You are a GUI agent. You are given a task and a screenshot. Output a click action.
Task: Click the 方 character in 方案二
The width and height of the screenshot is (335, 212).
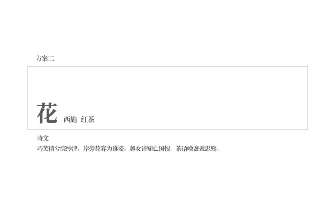point(39,59)
